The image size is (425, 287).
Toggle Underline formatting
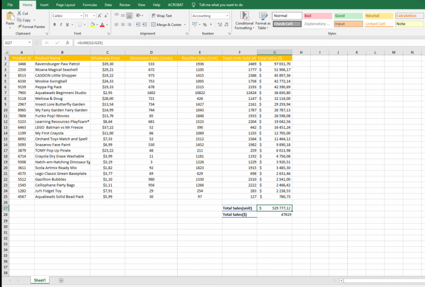point(67,24)
